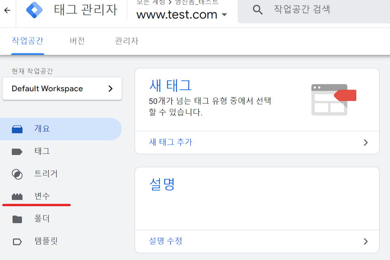Image resolution: width=390 pixels, height=260 pixels.
Task: Click chevron next to 설명 수정
Action: [366, 241]
